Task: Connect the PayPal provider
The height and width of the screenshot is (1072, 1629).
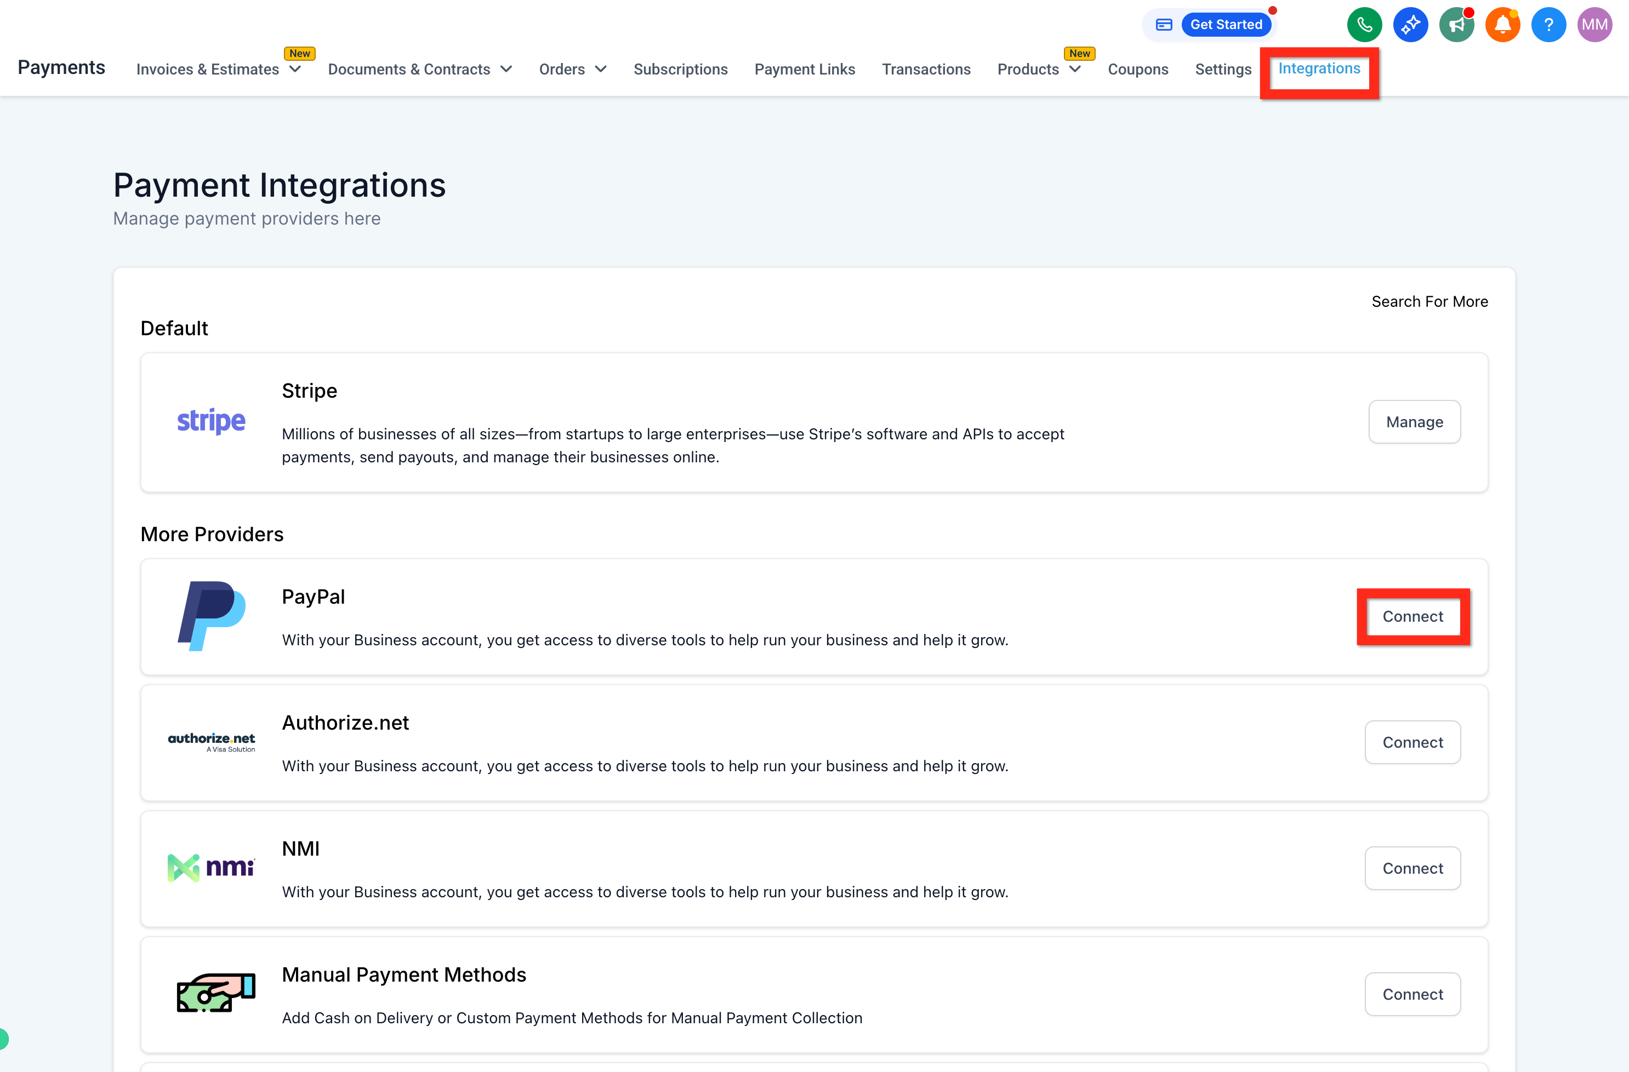Action: click(x=1412, y=616)
